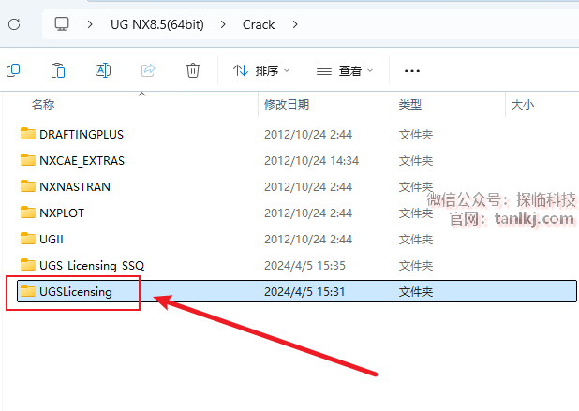Screen dimensions: 579x411
Task: Click NXCAE_EXTRAS folder icon
Action: point(28,160)
